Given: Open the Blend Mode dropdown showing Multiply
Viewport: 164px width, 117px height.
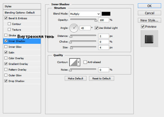Looking at the screenshot, I should click(x=85, y=14).
